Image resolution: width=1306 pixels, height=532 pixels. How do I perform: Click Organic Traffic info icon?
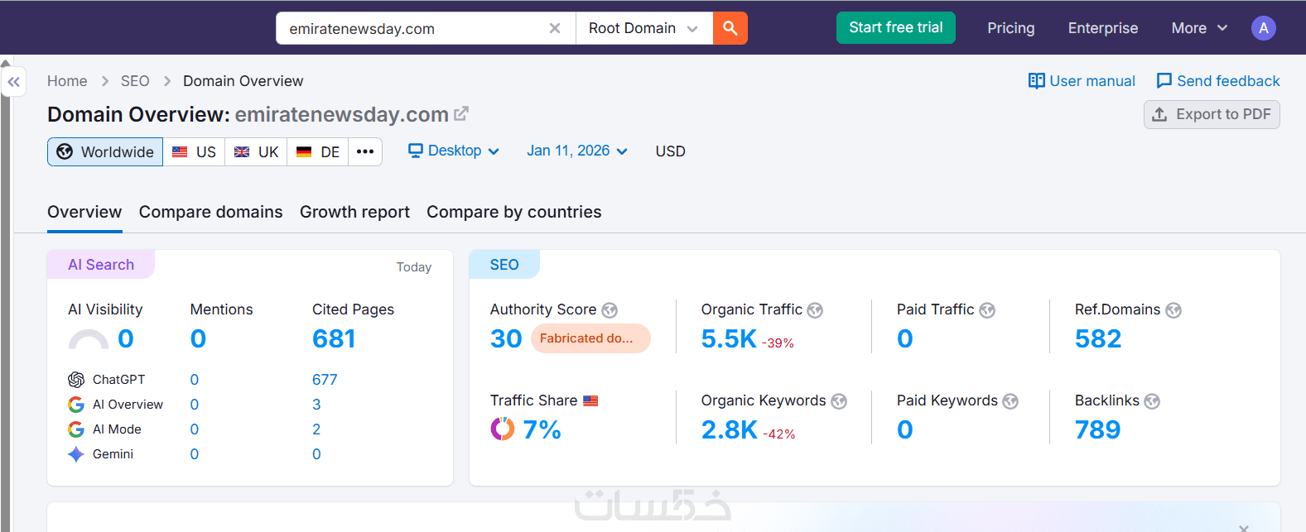815,310
